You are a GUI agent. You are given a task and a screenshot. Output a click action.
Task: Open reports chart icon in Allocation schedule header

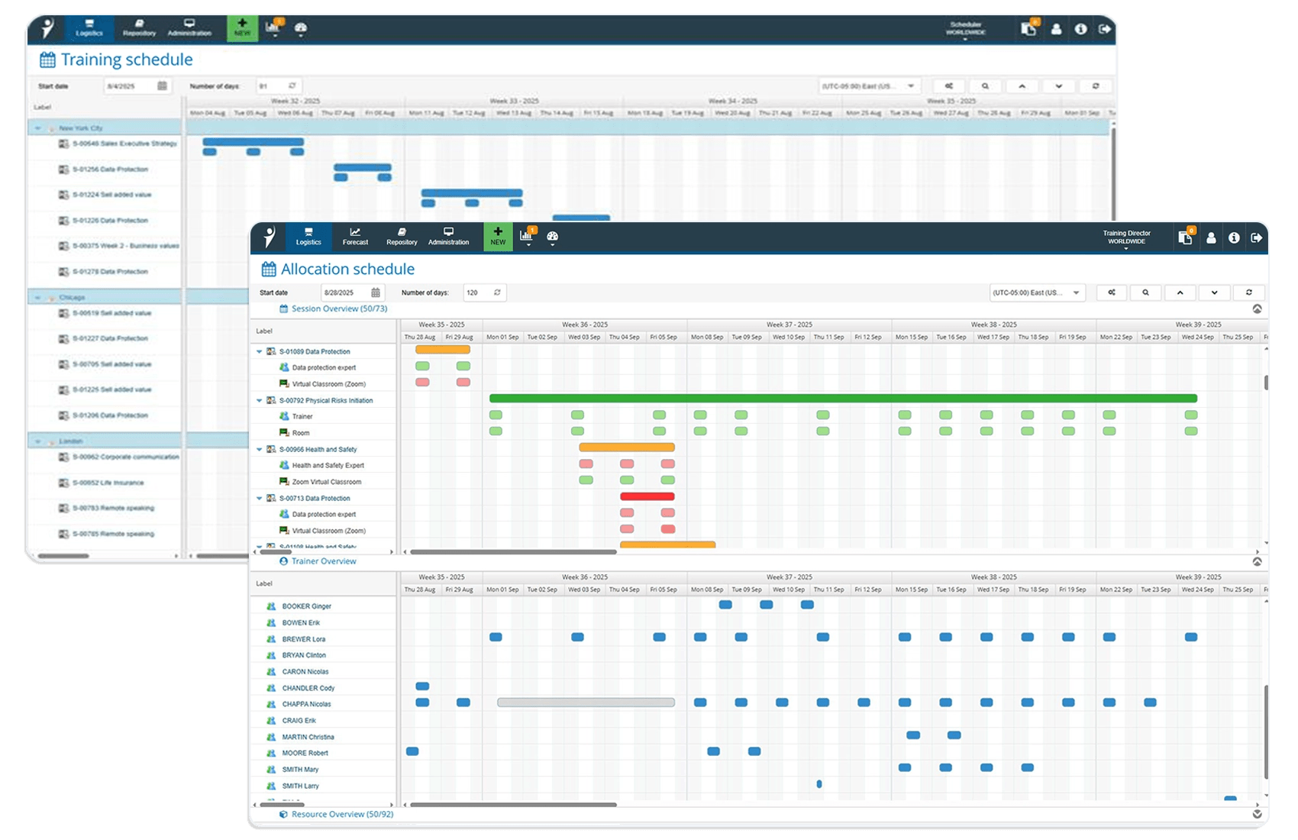(528, 236)
